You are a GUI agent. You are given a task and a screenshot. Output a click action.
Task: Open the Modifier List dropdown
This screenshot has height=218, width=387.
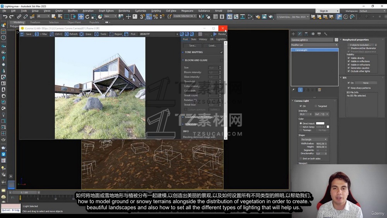[x=314, y=45]
